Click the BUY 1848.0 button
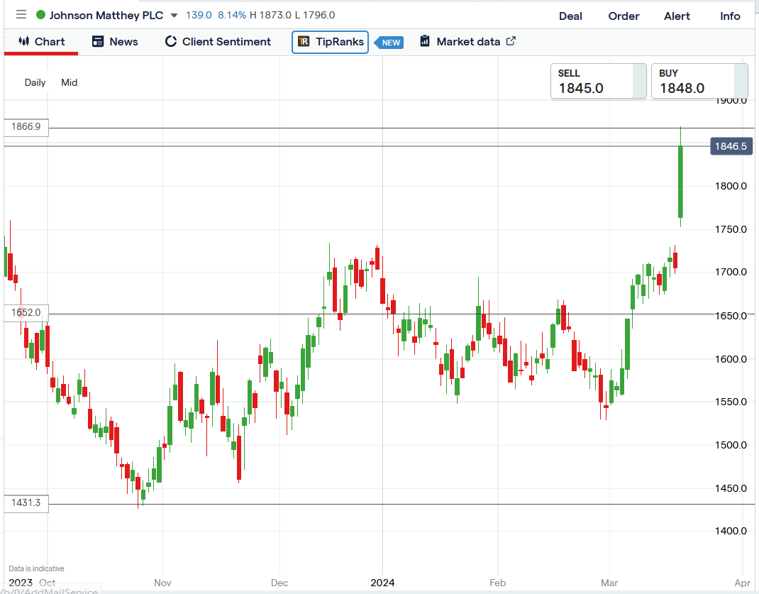This screenshot has height=594, width=759. [699, 81]
